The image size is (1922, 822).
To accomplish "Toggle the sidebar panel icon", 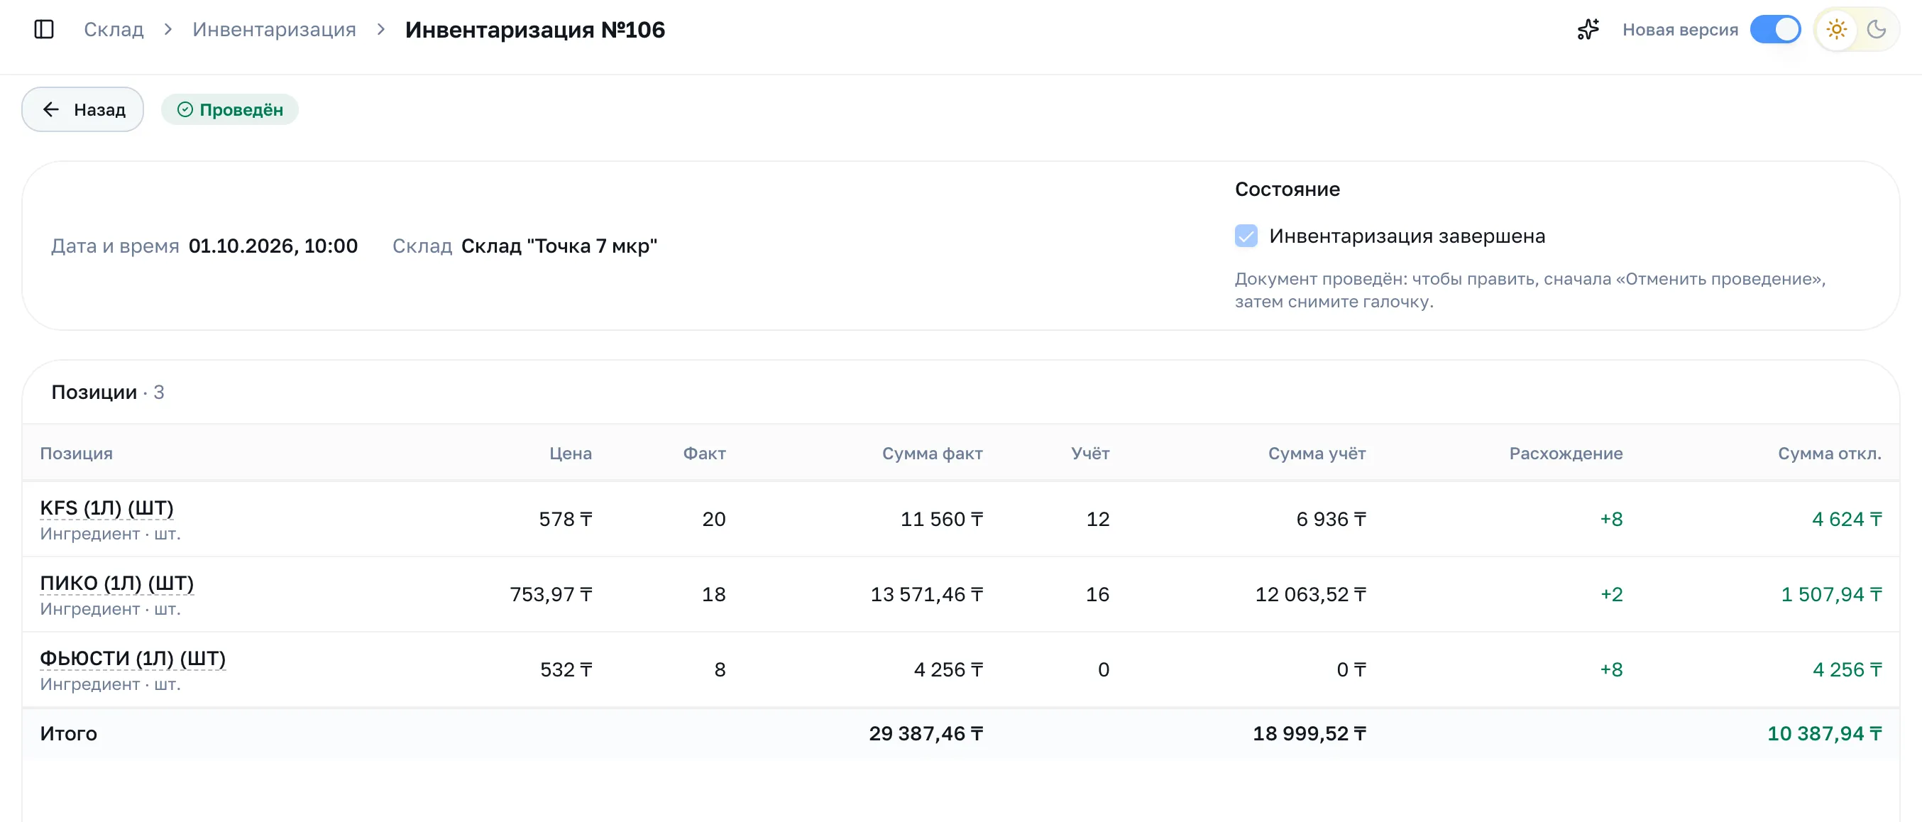I will coord(44,29).
